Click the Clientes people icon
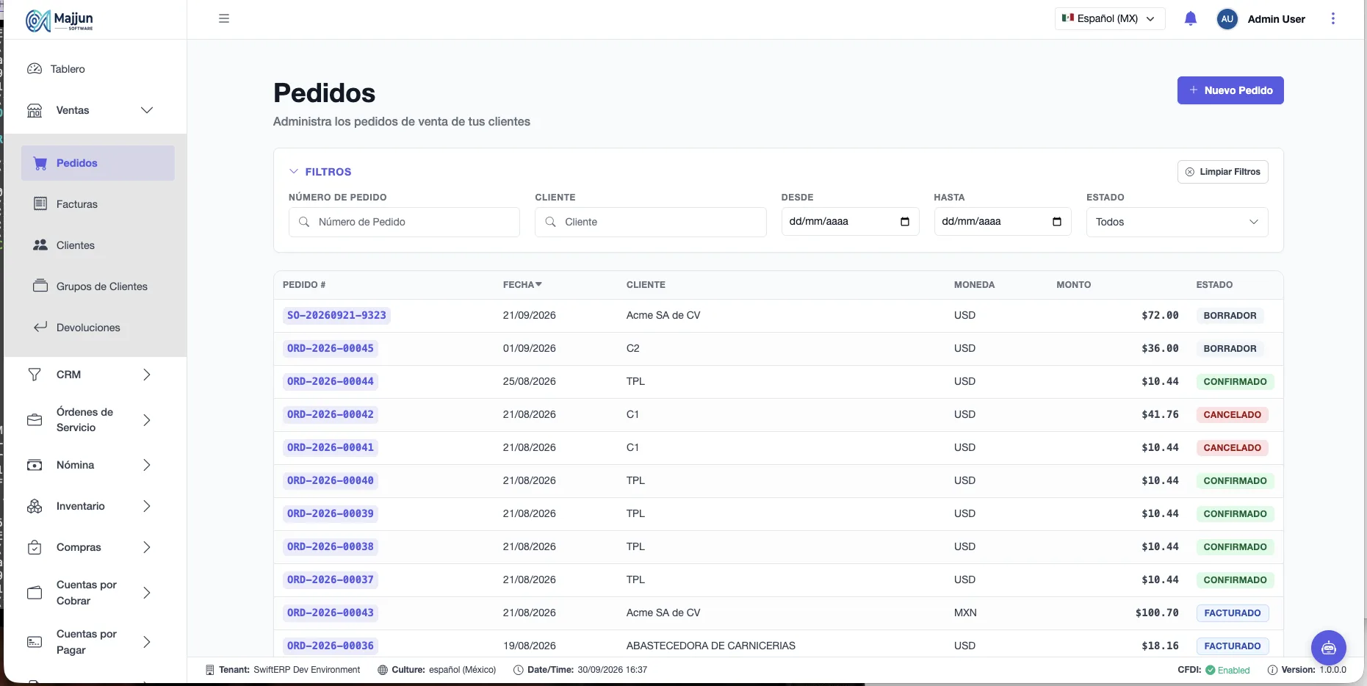 [x=40, y=245]
